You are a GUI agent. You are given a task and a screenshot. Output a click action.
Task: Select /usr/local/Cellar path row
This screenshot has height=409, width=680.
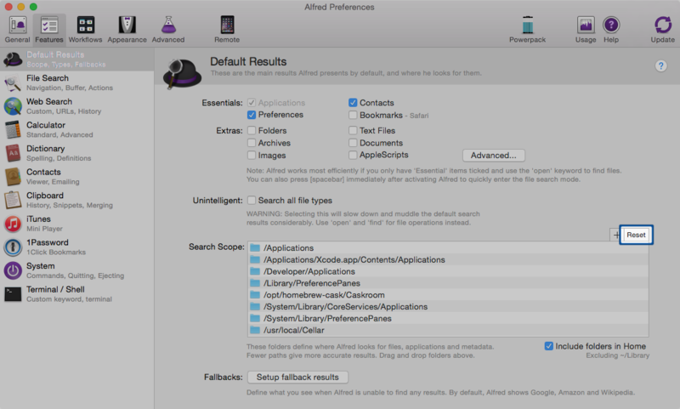448,330
